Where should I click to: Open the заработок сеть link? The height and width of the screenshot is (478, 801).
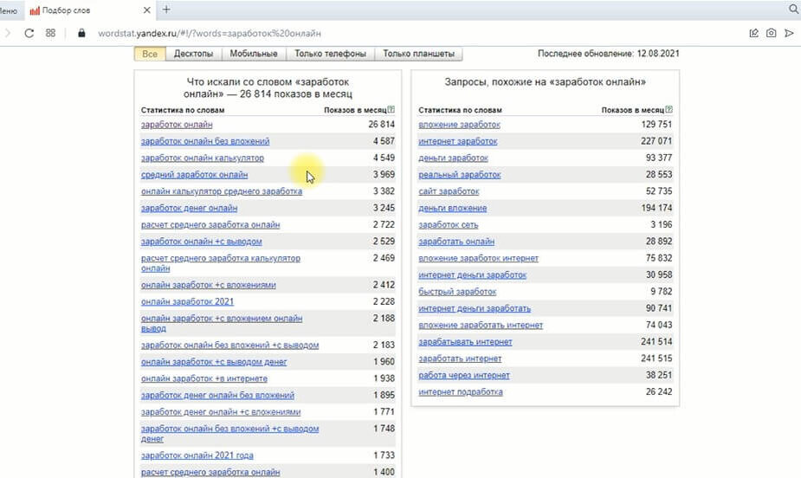pyautogui.click(x=448, y=224)
